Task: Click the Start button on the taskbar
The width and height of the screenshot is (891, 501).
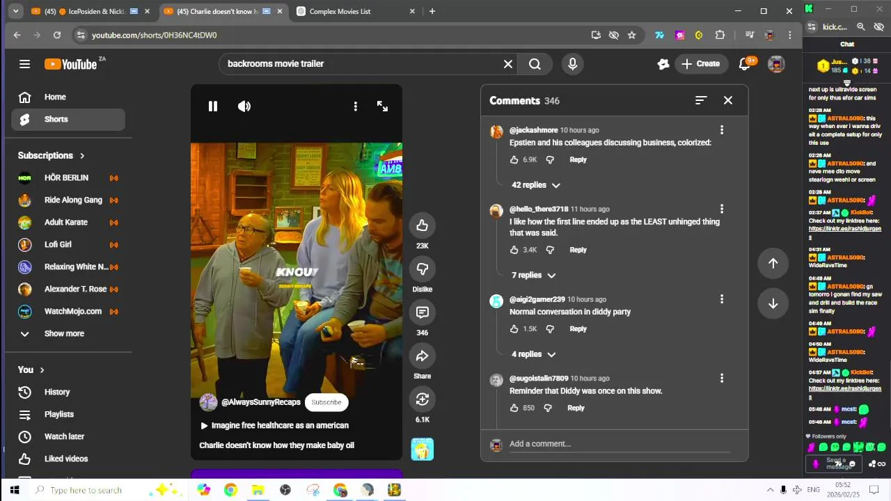Action: [x=14, y=491]
